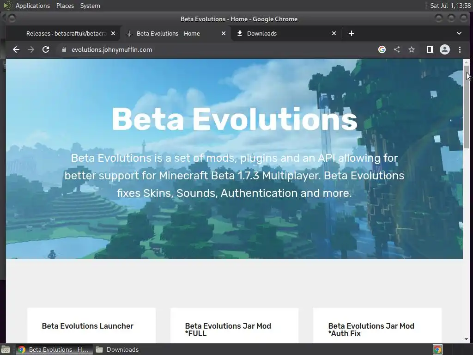Open the Google icon in the address bar
Image resolution: width=473 pixels, height=355 pixels.
382,49
